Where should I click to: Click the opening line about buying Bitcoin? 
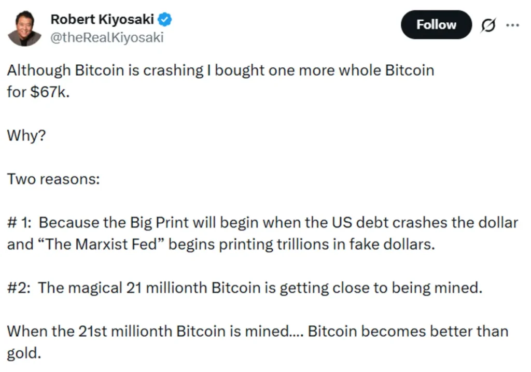pos(218,70)
